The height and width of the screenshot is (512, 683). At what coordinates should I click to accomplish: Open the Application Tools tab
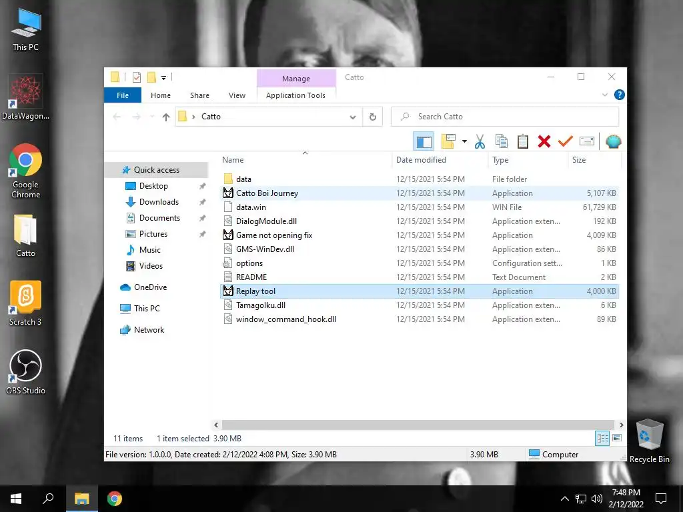coord(295,95)
